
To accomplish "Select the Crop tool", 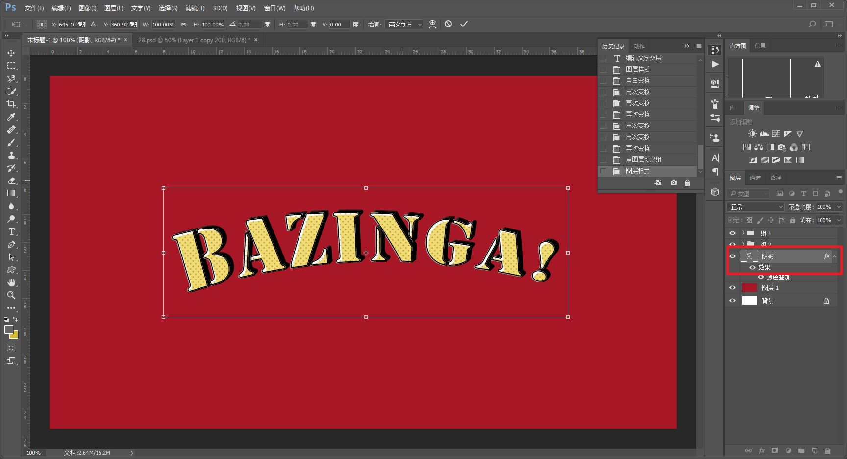I will click(11, 104).
